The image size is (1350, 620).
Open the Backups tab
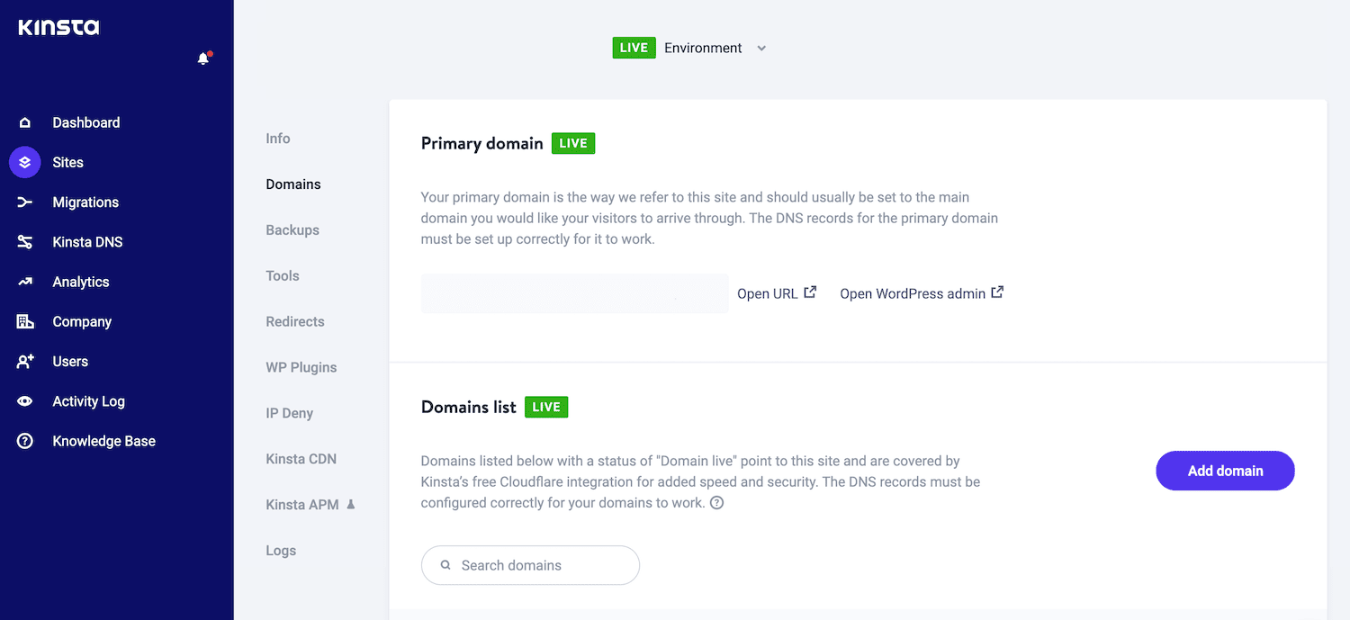pyautogui.click(x=292, y=230)
